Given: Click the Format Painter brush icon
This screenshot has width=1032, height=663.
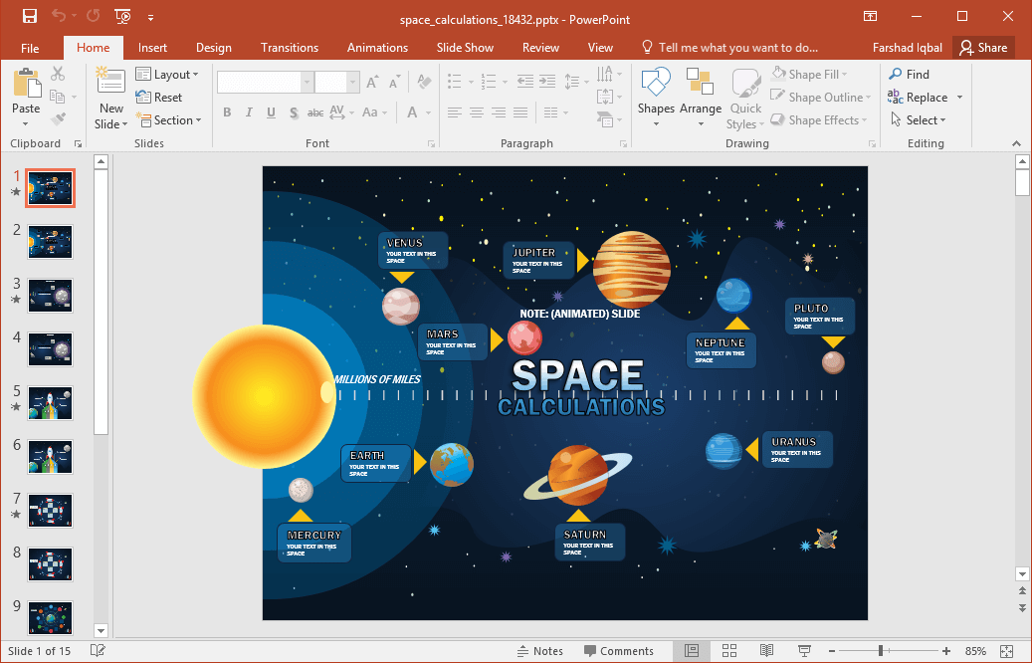Looking at the screenshot, I should pos(58,119).
